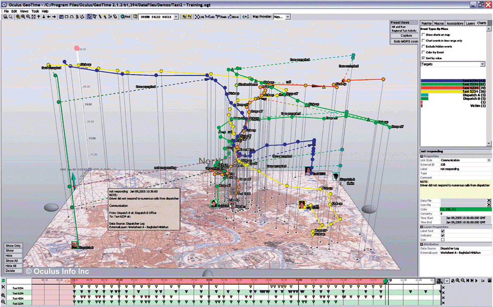Viewport: 493px width, 307px height.
Task: Click the green Color value swatch
Action: point(466,209)
